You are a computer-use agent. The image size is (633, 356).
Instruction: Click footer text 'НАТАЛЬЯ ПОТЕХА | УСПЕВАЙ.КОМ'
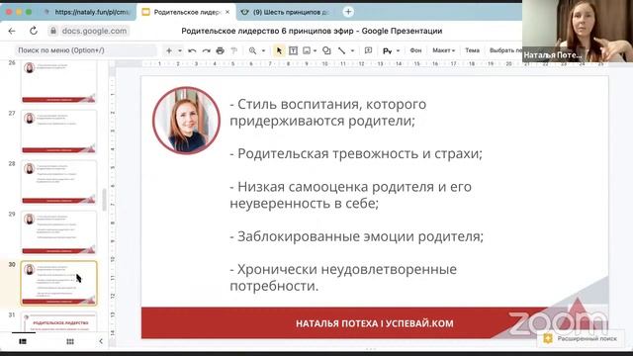(375, 323)
